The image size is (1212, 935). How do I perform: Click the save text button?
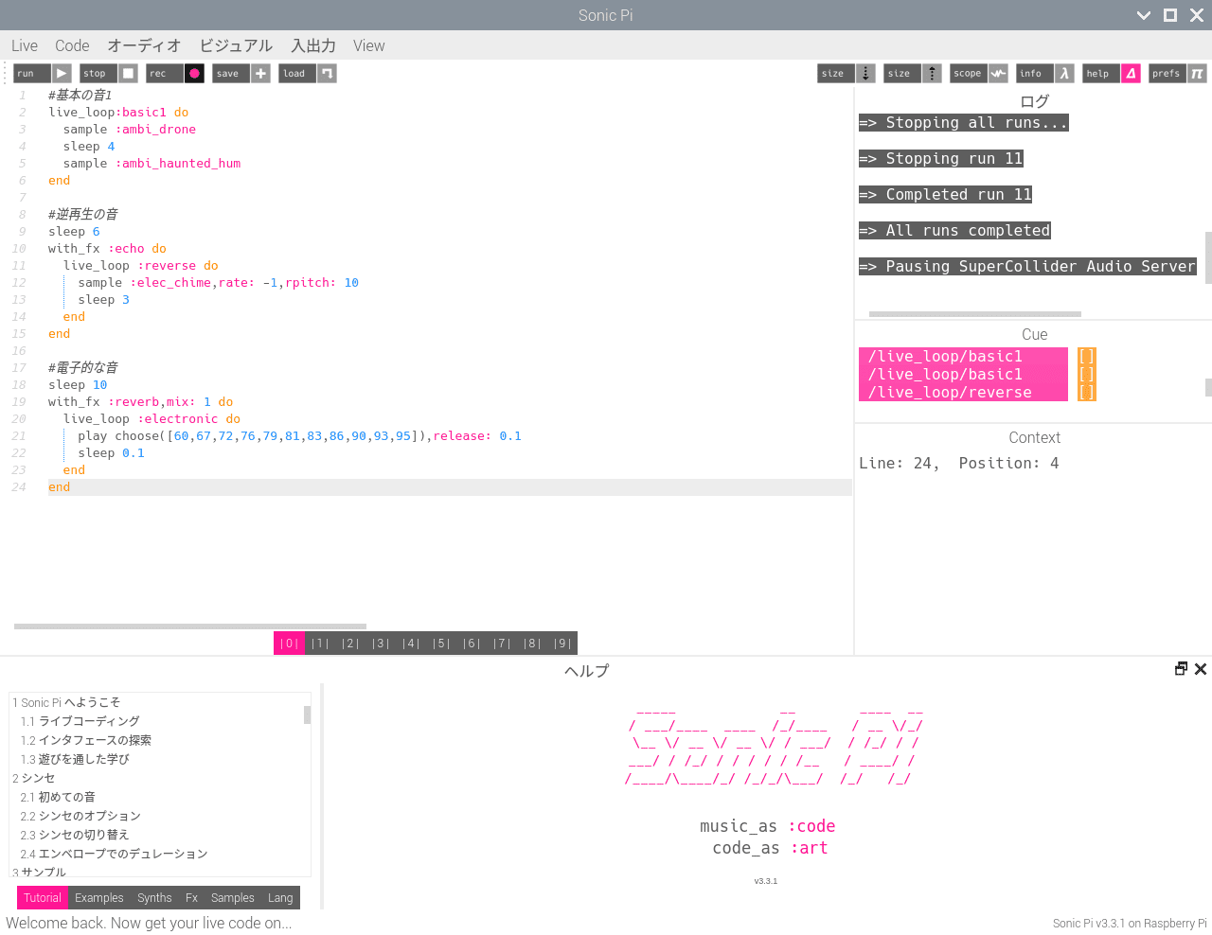[231, 73]
